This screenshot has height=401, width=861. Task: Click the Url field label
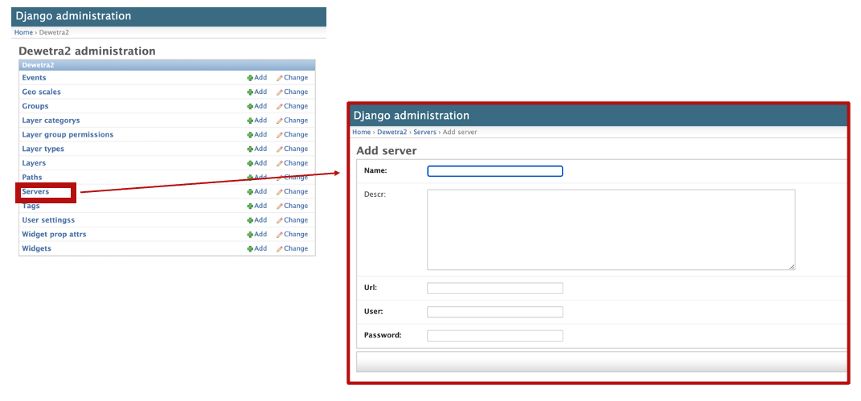pos(370,287)
